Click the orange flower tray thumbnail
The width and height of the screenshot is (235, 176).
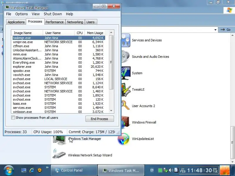pyautogui.click(x=225, y=170)
